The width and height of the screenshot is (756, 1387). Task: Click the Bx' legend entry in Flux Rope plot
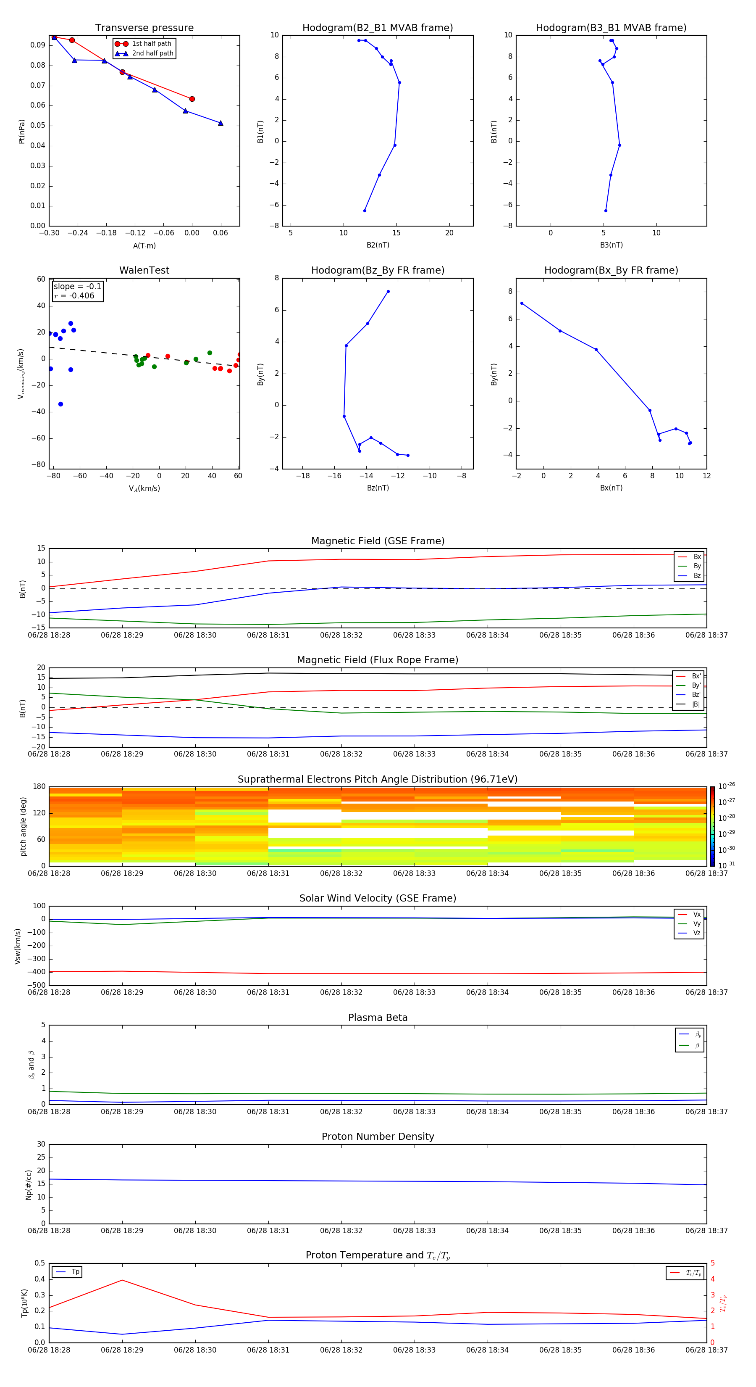(689, 676)
